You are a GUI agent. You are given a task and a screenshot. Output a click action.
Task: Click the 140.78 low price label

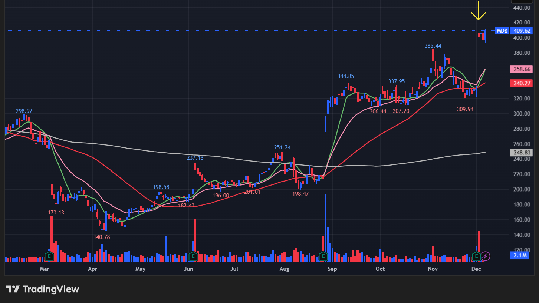[x=102, y=237]
